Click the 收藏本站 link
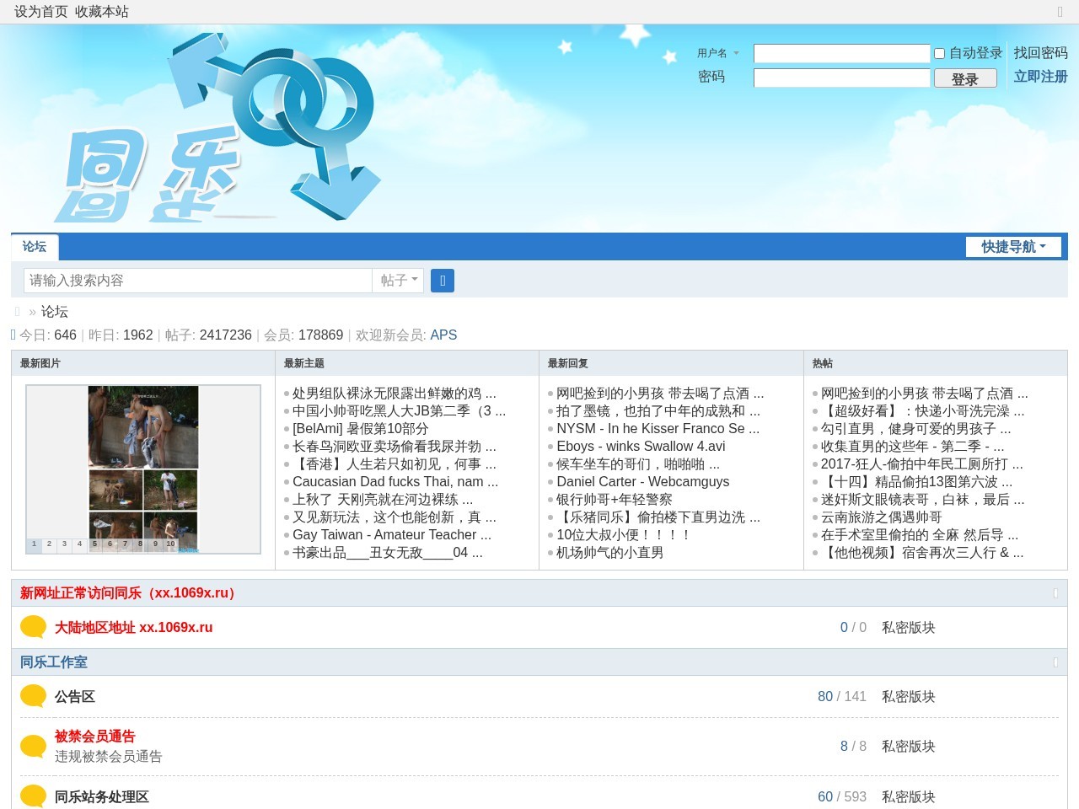Screen dimensions: 1079x809 102,12
